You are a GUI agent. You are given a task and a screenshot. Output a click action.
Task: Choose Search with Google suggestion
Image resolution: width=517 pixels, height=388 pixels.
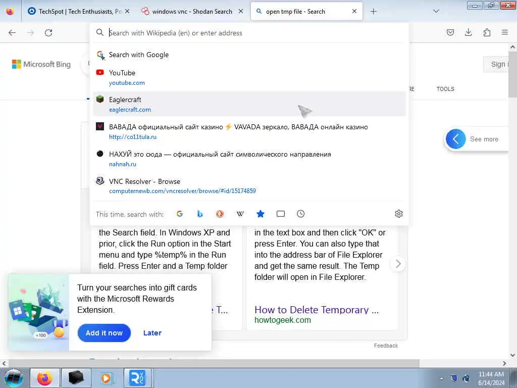pyautogui.click(x=249, y=55)
